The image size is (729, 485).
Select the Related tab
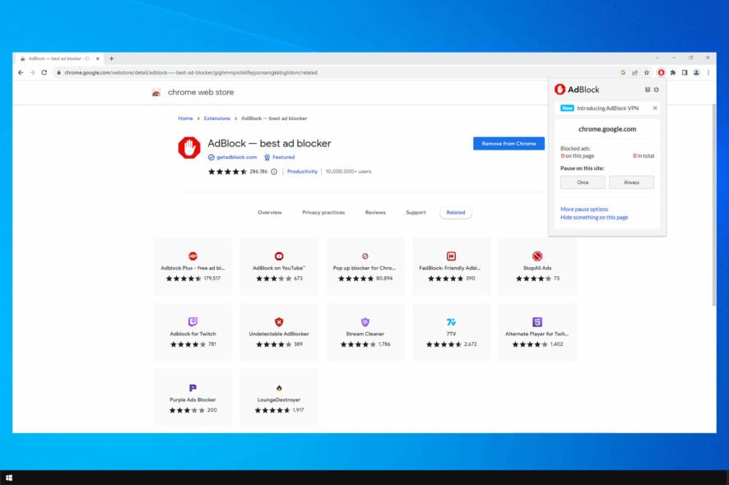[x=455, y=212]
